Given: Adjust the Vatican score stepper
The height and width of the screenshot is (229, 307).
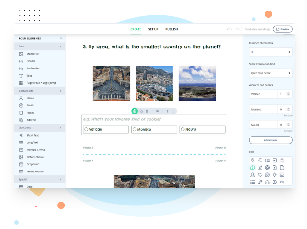Looking at the screenshot, I should tap(289, 94).
